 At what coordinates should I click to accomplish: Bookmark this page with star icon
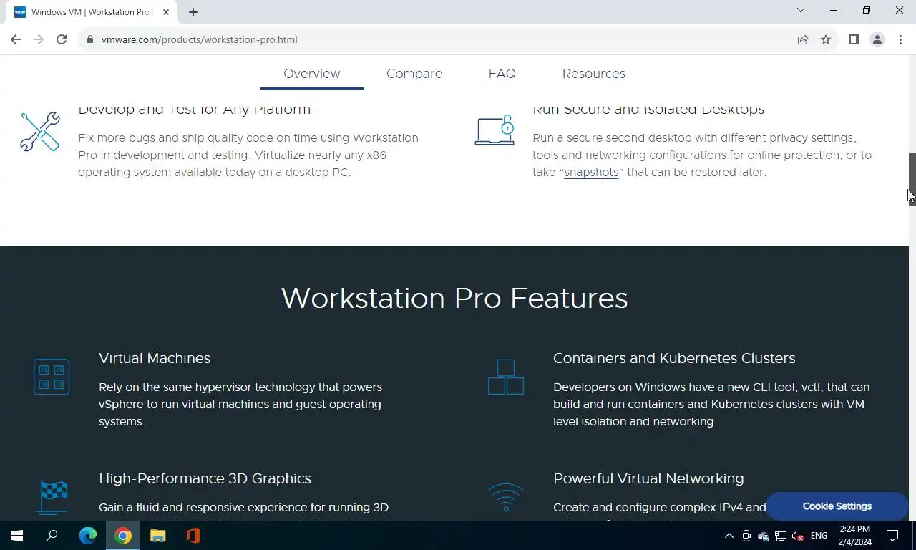click(826, 39)
